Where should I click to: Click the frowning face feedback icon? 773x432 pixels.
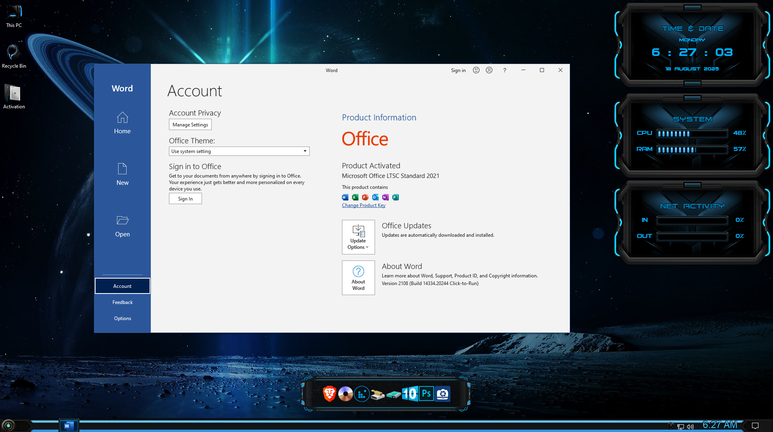[489, 70]
